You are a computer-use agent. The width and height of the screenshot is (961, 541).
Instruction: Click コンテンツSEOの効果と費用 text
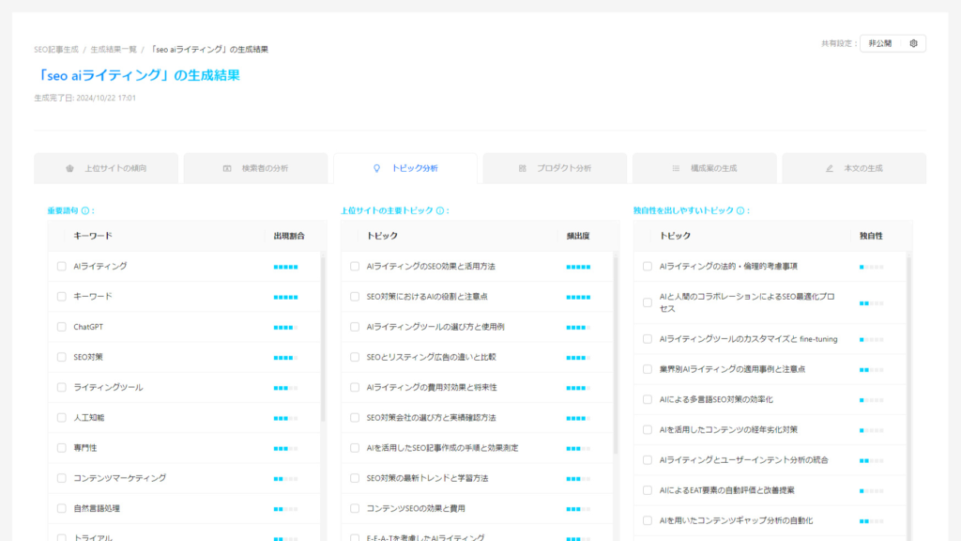416,508
